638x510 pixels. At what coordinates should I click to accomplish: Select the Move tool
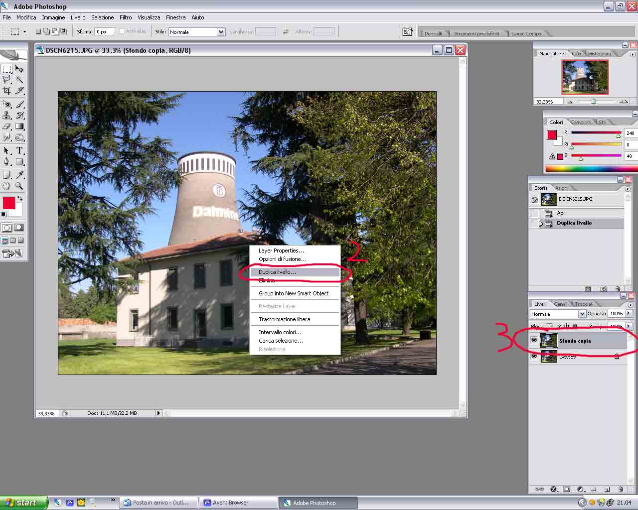coord(19,69)
